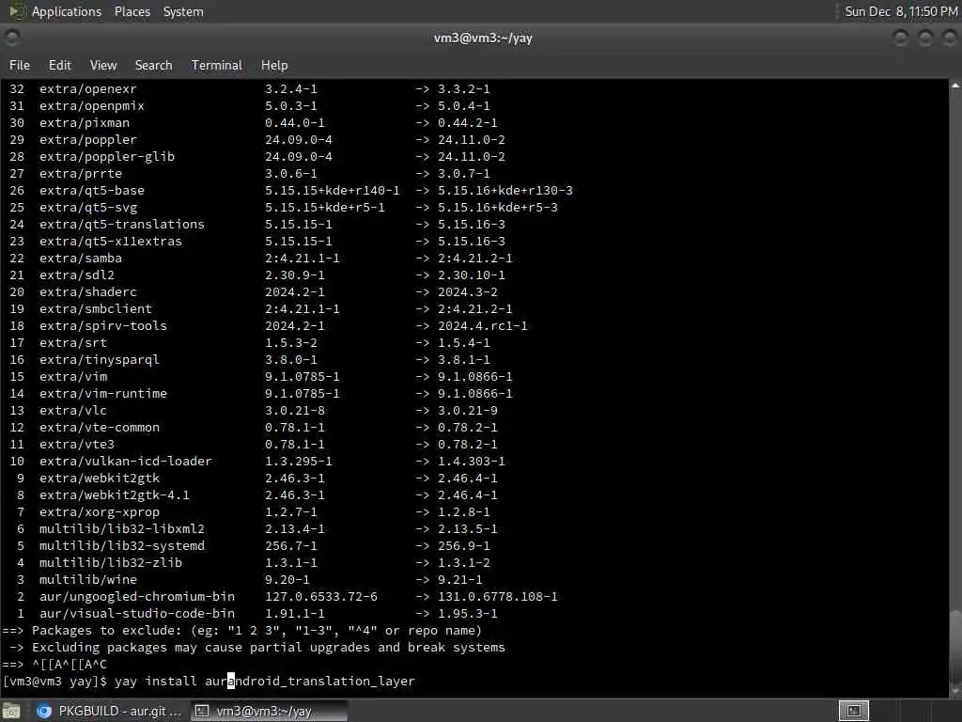Viewport: 962px width, 722px height.
Task: Click the text extra/tinysparql
Action: pyautogui.click(x=100, y=359)
